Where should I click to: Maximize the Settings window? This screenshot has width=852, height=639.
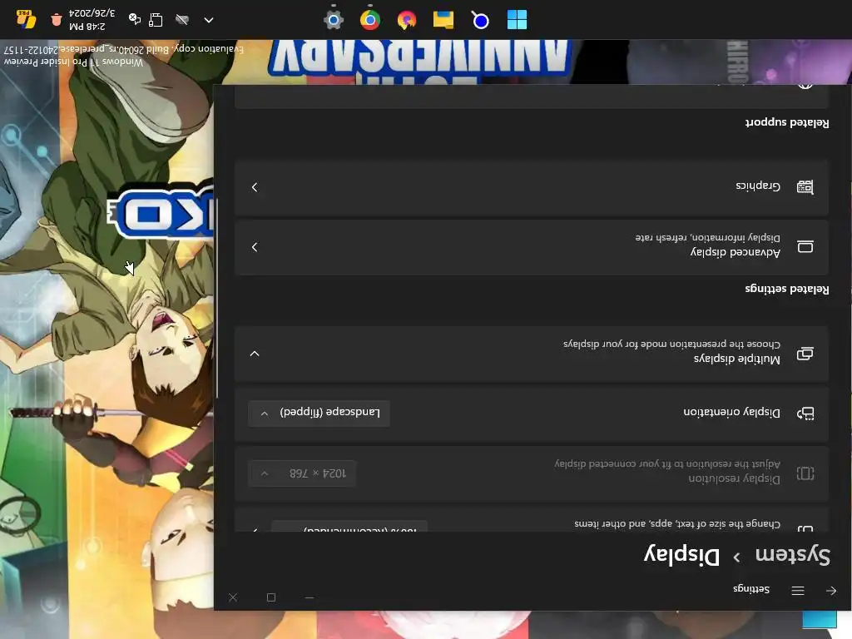tap(271, 597)
